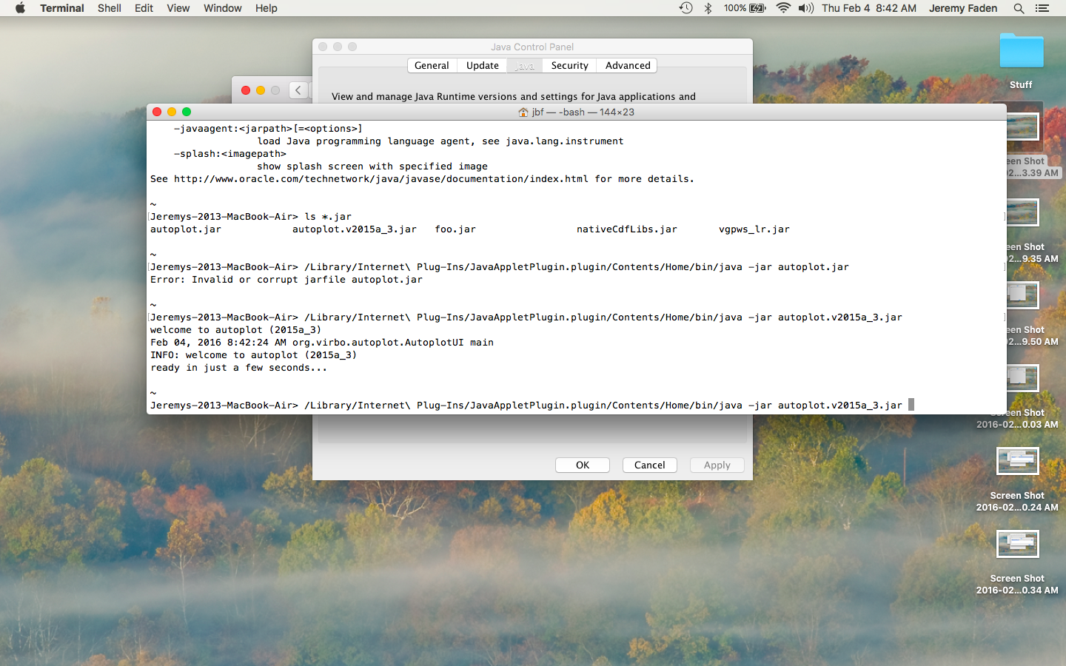Click the volume menu bar icon
The height and width of the screenshot is (666, 1066).
(806, 8)
